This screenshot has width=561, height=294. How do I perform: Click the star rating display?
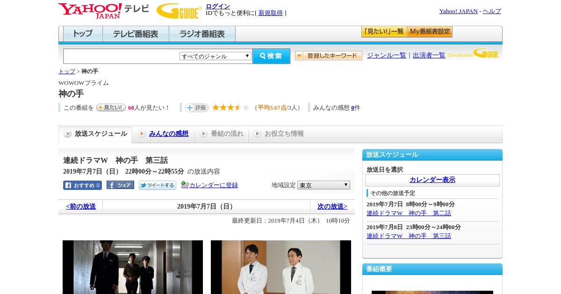[x=230, y=107]
